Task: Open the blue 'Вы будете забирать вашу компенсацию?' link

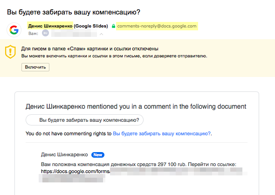Action: [162, 133]
